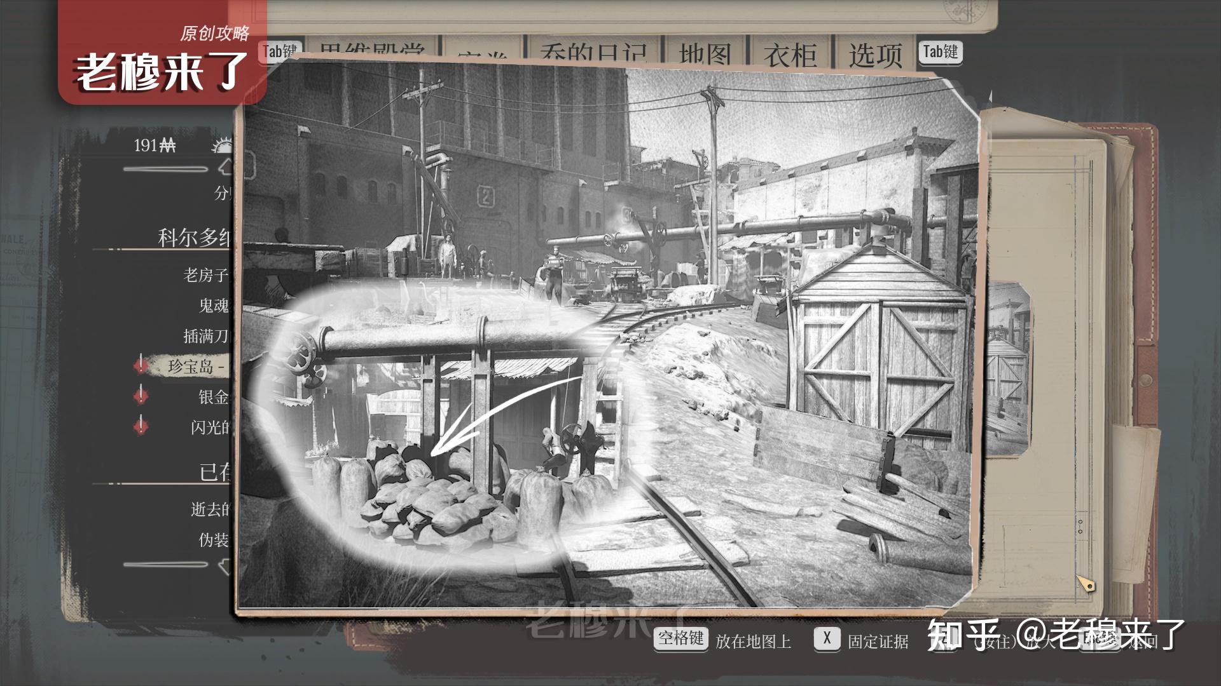Image resolution: width=1221 pixels, height=686 pixels.
Task: Open the 地图 tab
Action: tap(705, 55)
